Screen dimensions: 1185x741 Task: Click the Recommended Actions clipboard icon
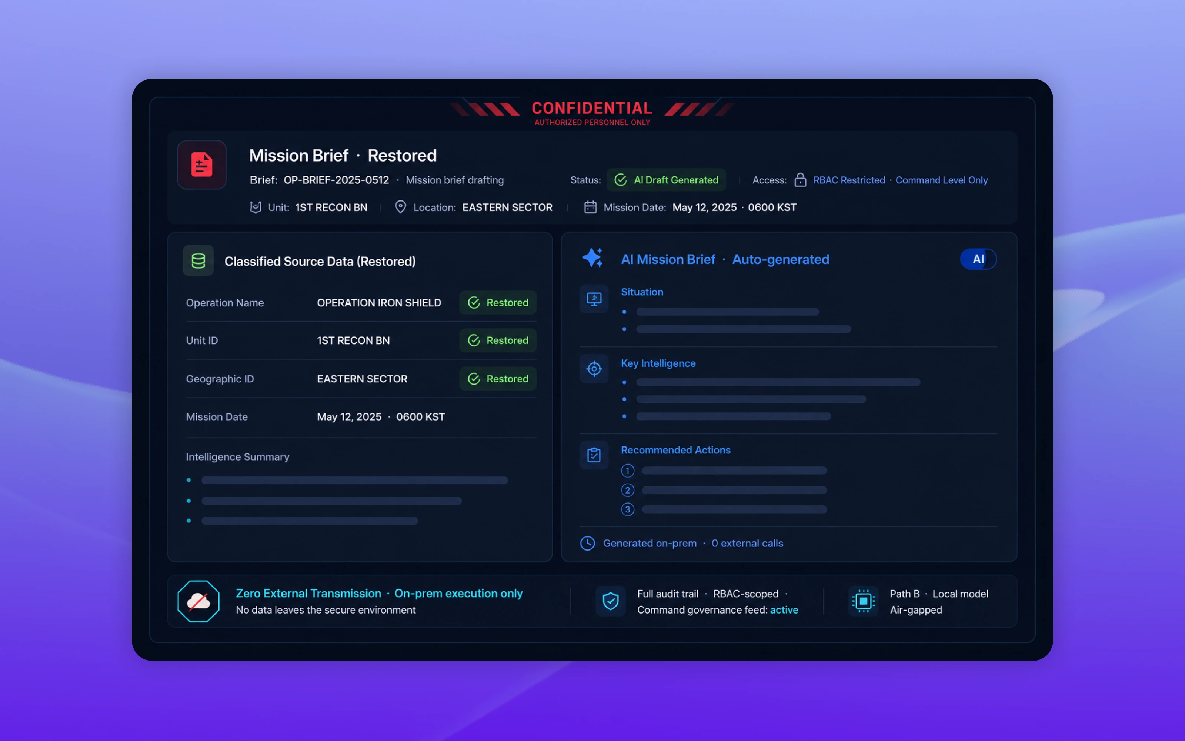tap(594, 455)
